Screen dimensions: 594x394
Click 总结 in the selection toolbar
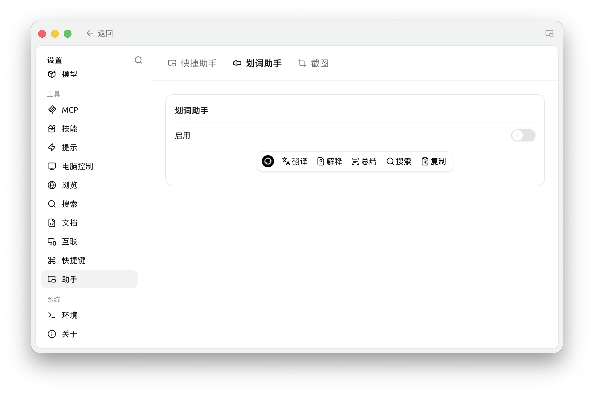tap(364, 161)
